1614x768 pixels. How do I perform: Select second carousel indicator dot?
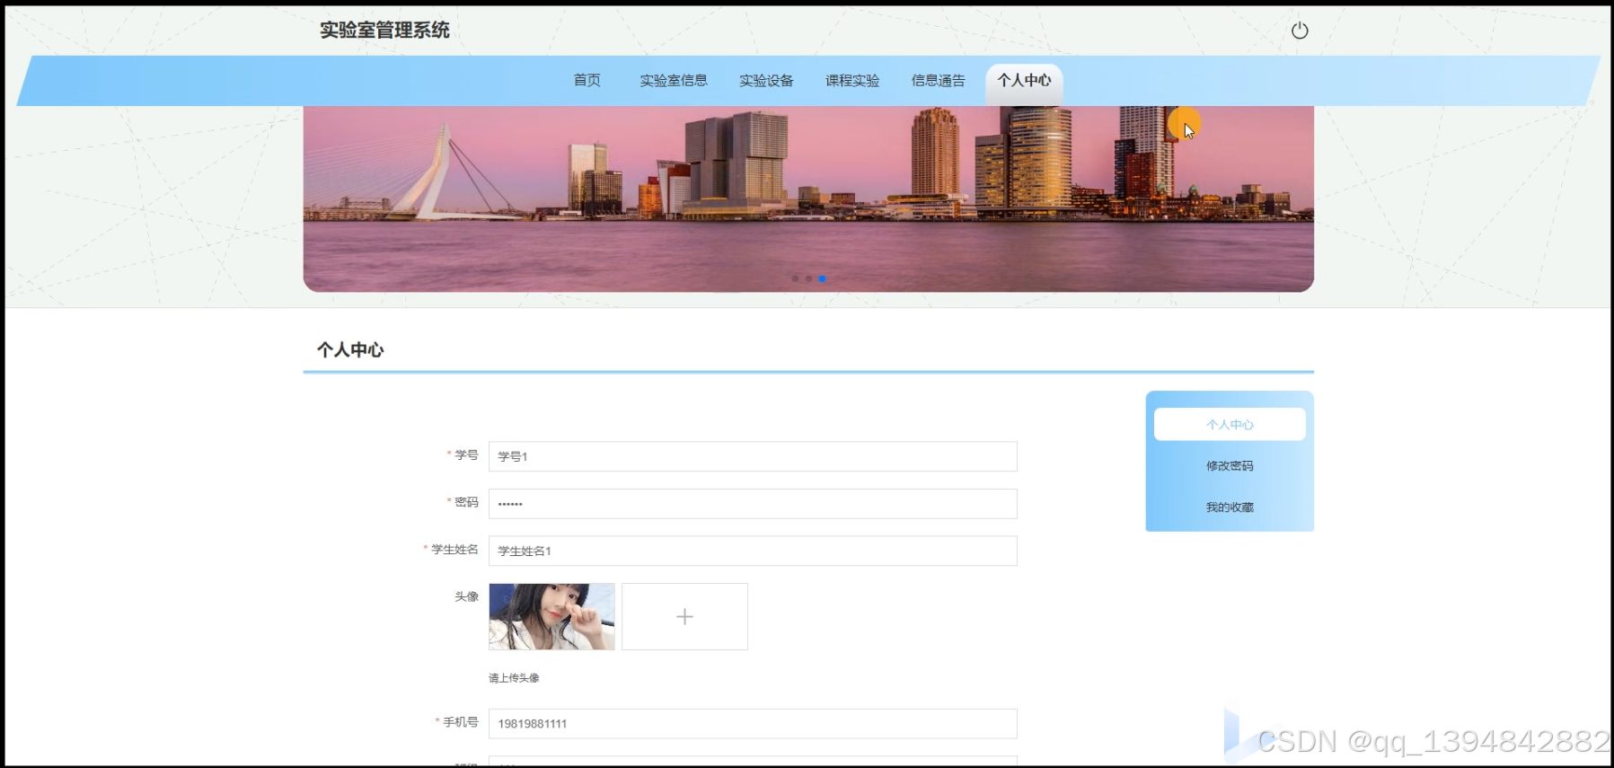(x=808, y=278)
